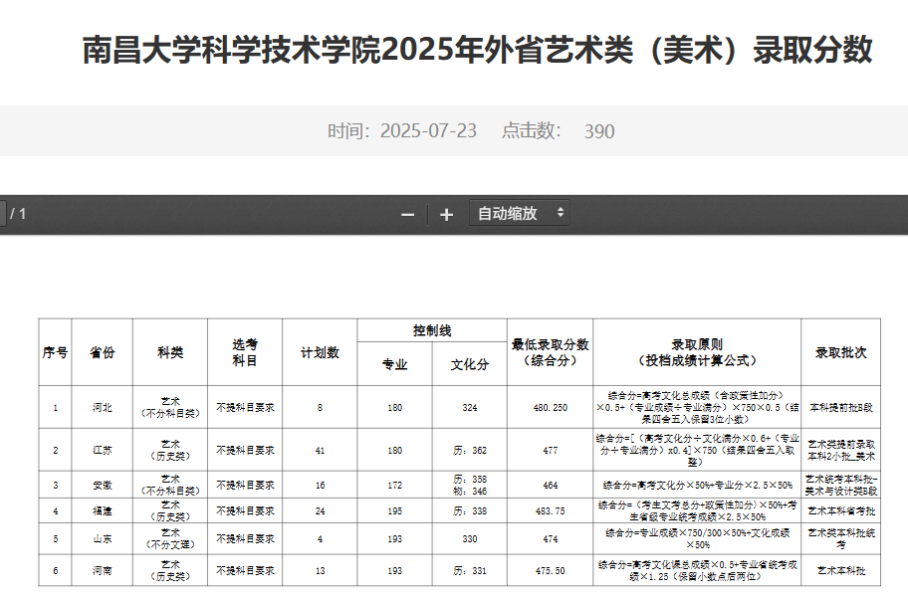Click the 福建 province cell
Viewport: 908px width, 602px height.
(x=102, y=511)
